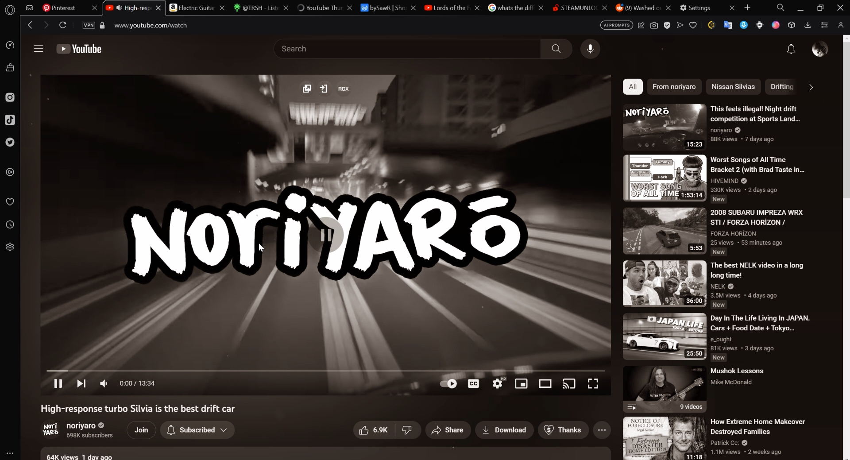Open the NELK video thumbnail
The height and width of the screenshot is (460, 850).
tap(665, 283)
